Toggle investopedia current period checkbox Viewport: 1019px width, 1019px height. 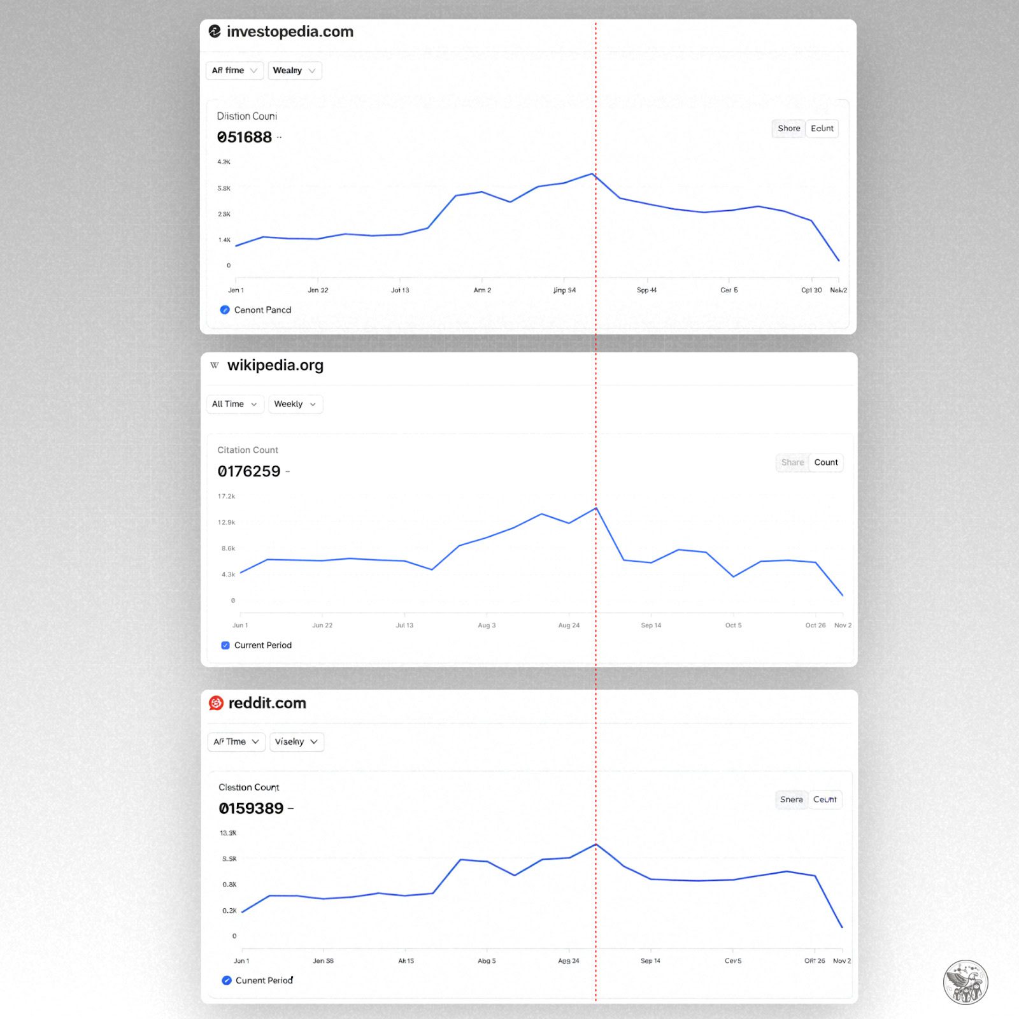pos(225,310)
